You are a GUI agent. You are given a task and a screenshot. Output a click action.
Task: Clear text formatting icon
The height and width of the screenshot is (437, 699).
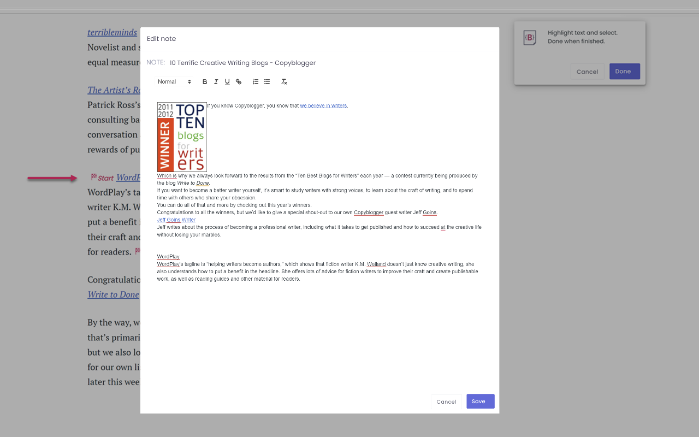coord(284,82)
